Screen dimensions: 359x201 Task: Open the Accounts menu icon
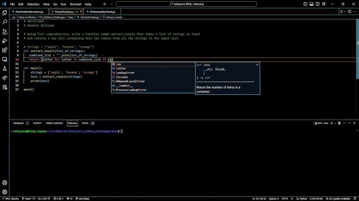(x=4, y=183)
